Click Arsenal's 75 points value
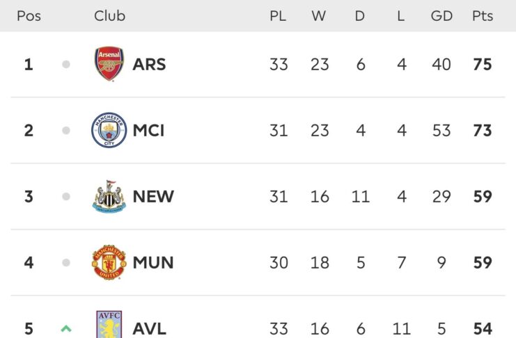Viewport: 516px width, 338px height. tap(482, 65)
